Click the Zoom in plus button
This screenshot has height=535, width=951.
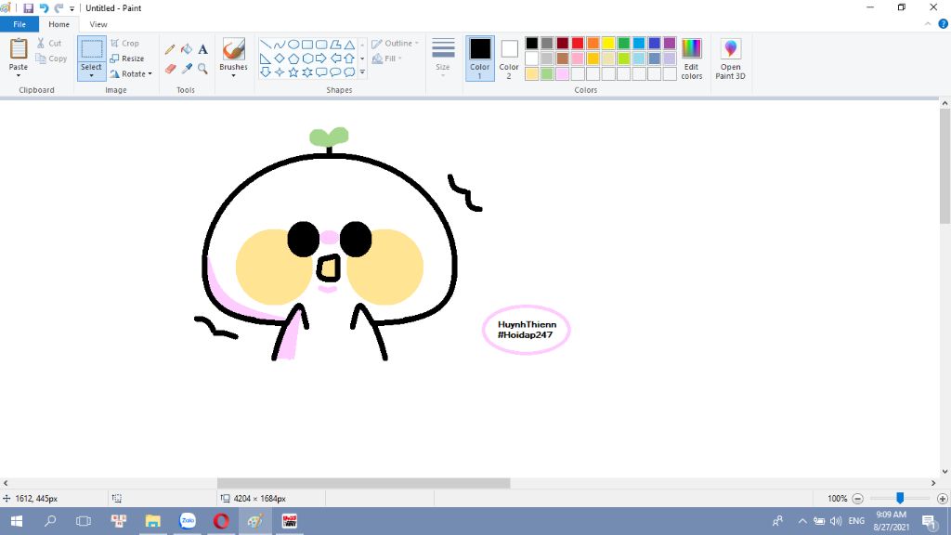[942, 499]
